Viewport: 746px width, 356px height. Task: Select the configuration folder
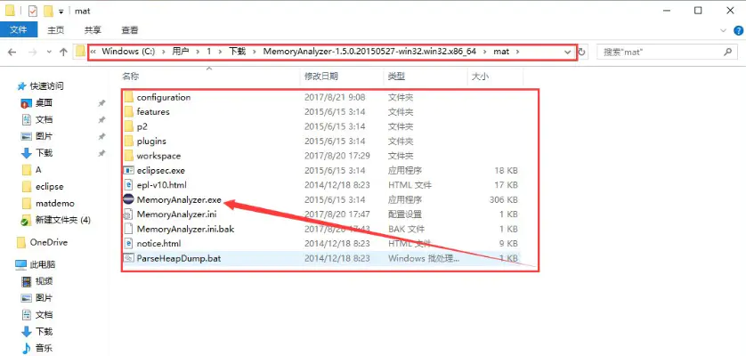point(163,97)
